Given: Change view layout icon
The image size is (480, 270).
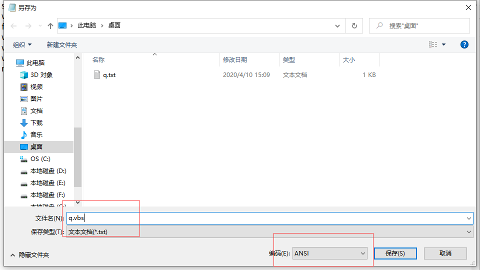Looking at the screenshot, I should [433, 44].
